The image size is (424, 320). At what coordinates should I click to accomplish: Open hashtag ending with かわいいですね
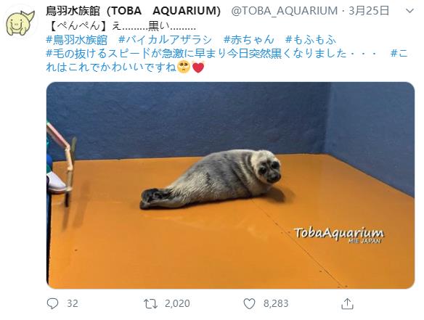coord(227,60)
